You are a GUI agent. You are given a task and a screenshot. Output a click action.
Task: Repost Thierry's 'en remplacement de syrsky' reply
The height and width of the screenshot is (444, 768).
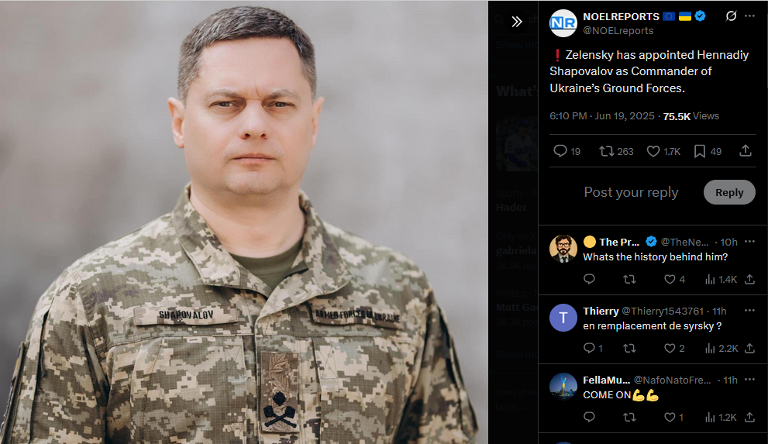[629, 349]
